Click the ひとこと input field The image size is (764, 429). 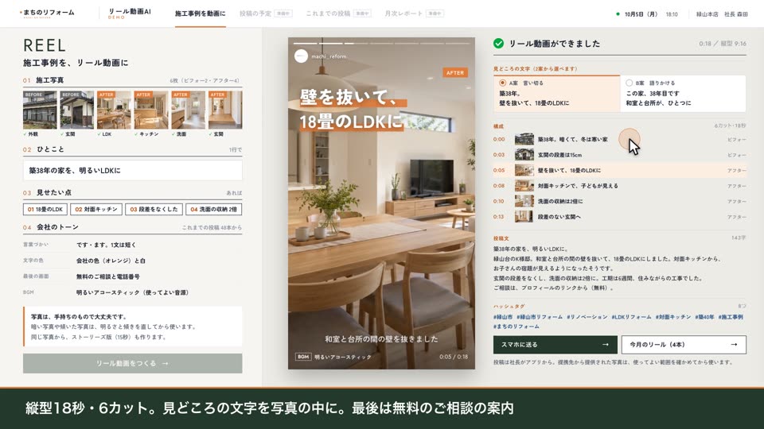(133, 171)
